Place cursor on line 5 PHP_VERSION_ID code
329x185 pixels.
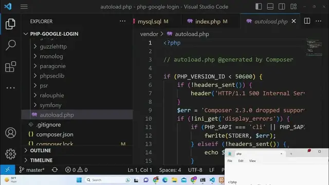pyautogui.click(x=201, y=77)
